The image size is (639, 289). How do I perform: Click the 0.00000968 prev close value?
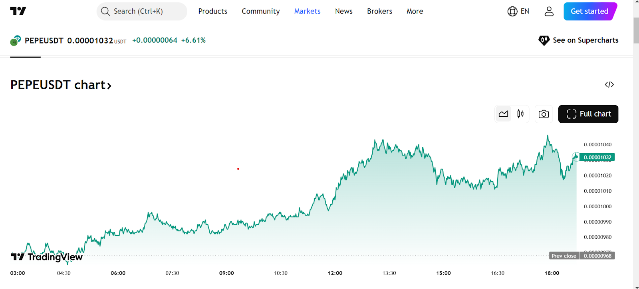coord(597,256)
